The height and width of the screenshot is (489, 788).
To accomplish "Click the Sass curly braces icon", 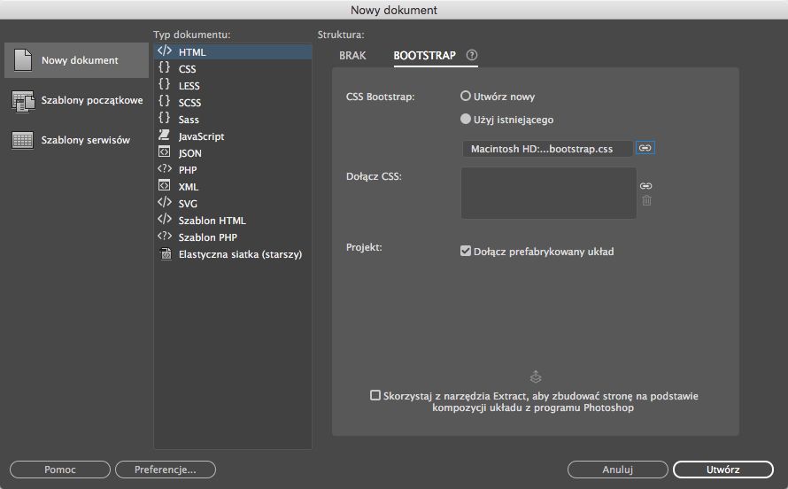I will (165, 118).
